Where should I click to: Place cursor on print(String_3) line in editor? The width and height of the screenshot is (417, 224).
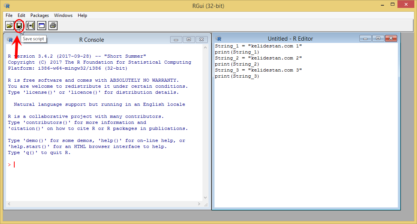[x=237, y=76]
